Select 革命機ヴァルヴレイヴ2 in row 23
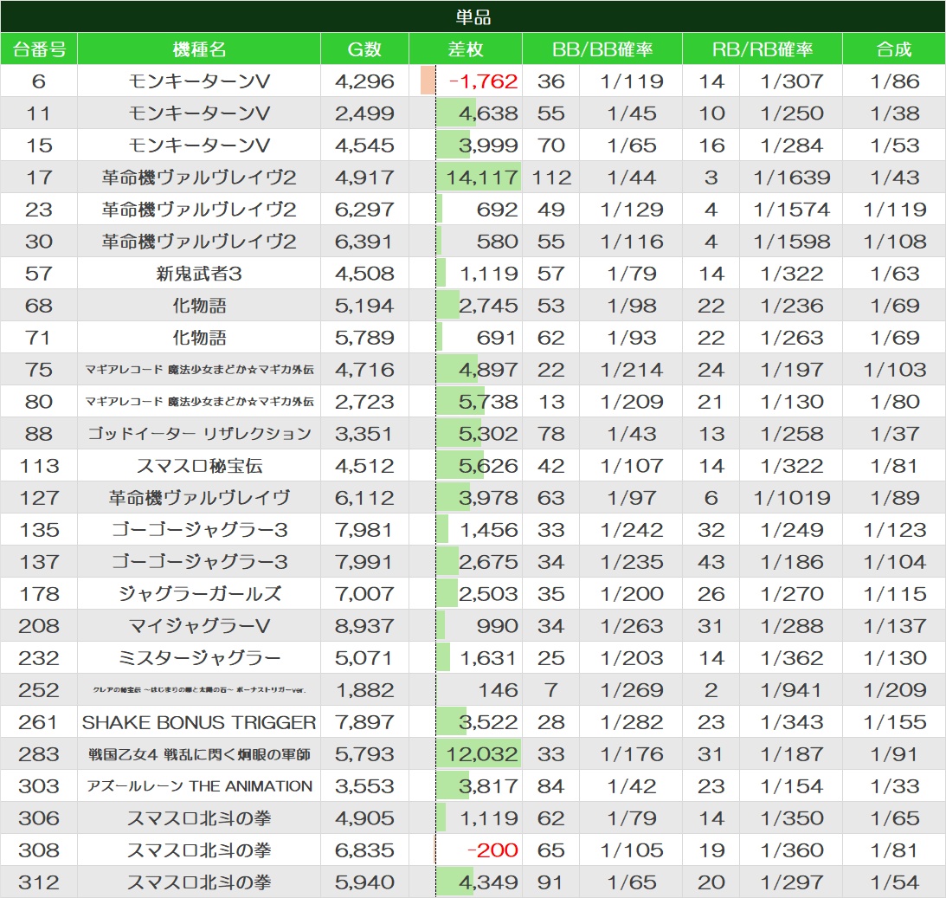Viewport: 946px width, 898px height. [x=199, y=210]
